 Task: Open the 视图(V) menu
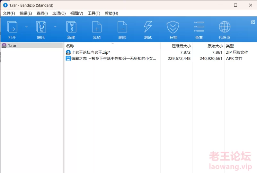point(76,13)
